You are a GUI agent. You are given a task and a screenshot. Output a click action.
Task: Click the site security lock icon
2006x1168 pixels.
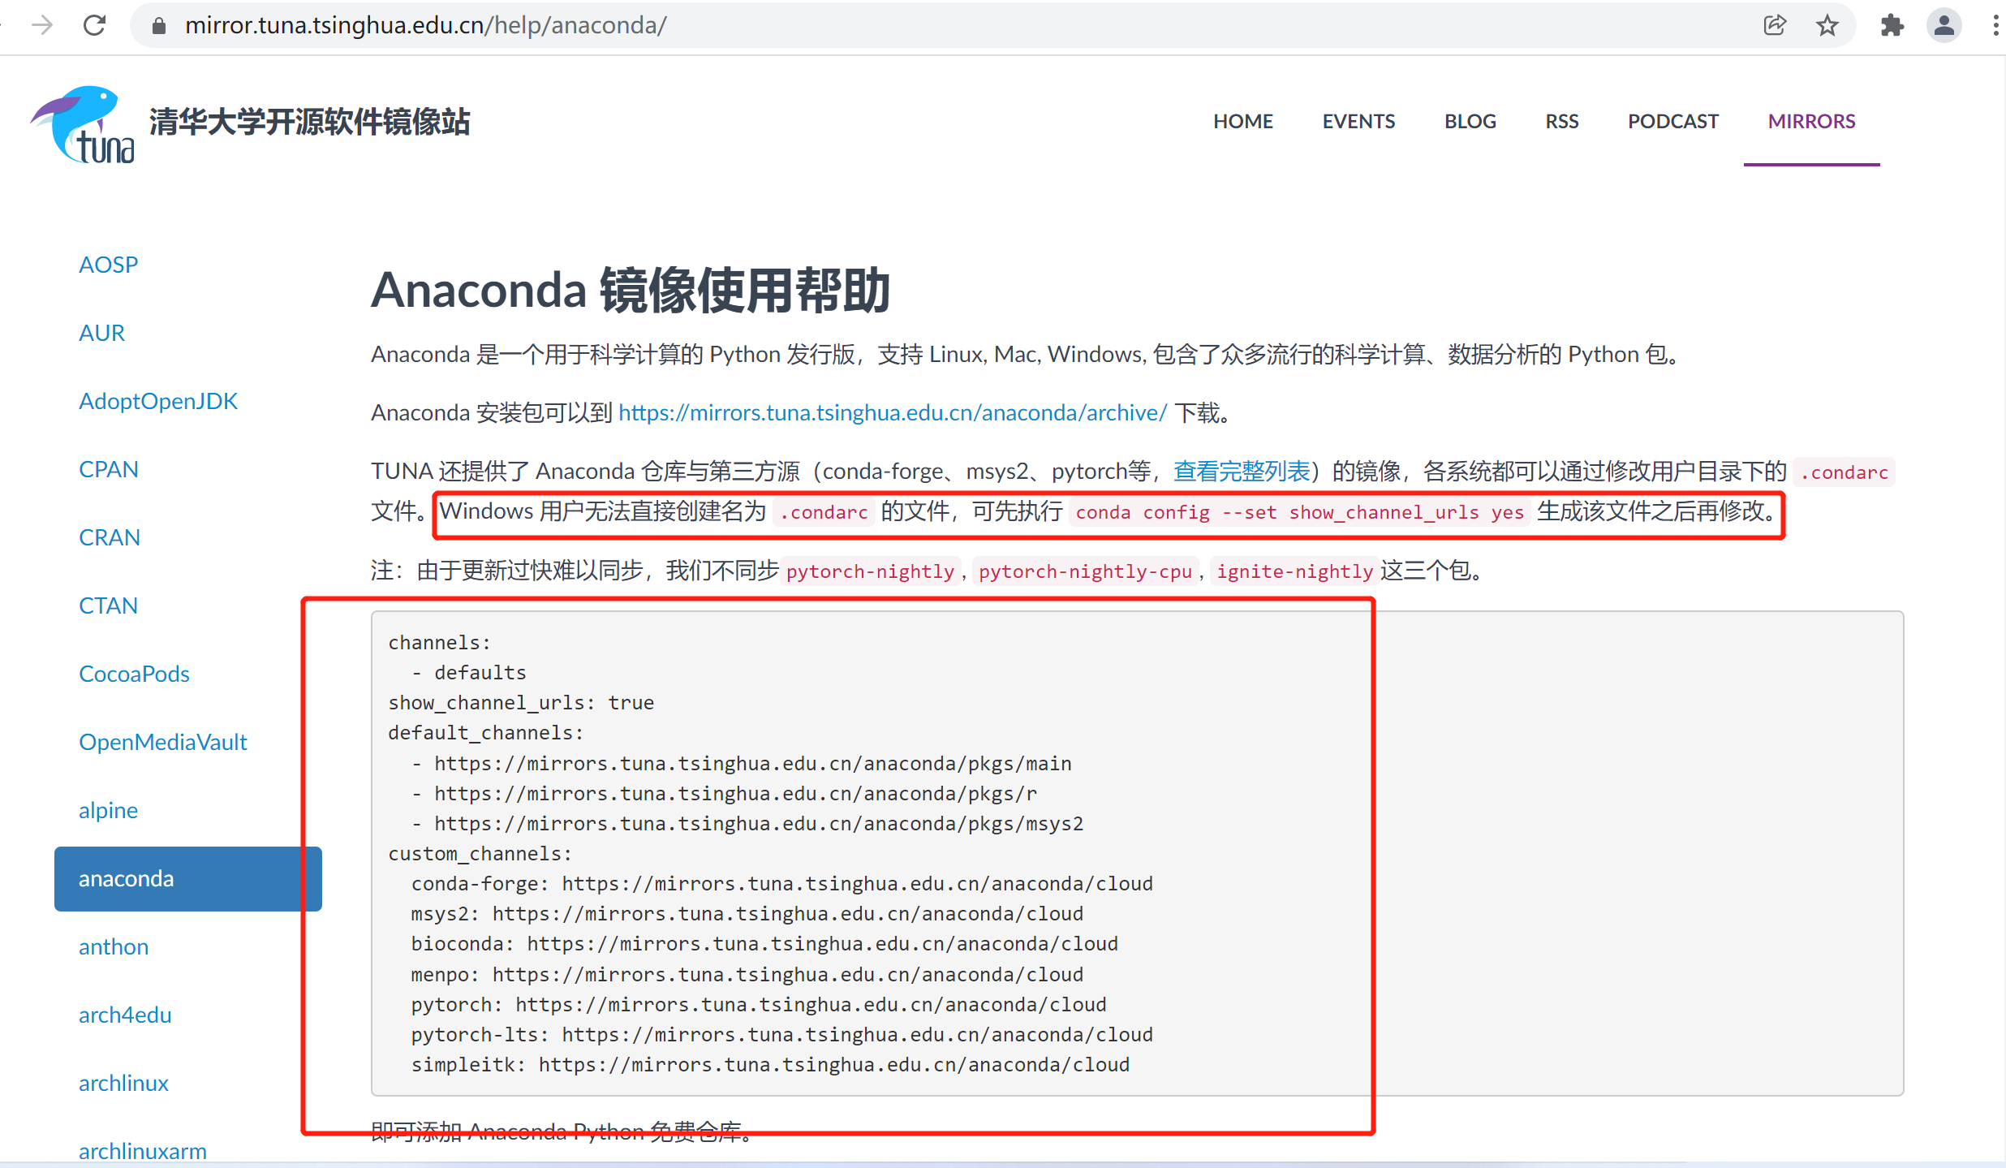pyautogui.click(x=158, y=25)
